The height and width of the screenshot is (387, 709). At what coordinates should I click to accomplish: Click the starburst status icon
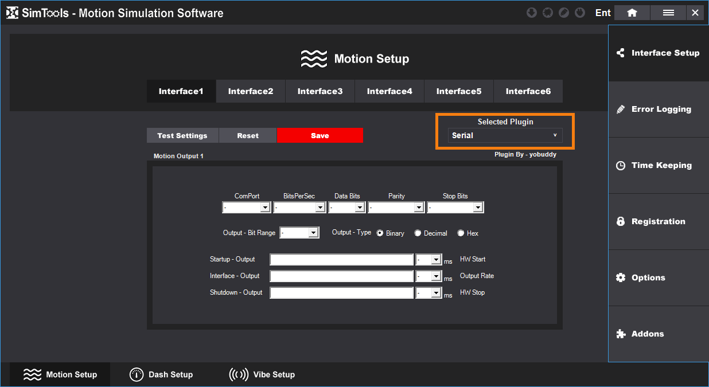point(548,13)
